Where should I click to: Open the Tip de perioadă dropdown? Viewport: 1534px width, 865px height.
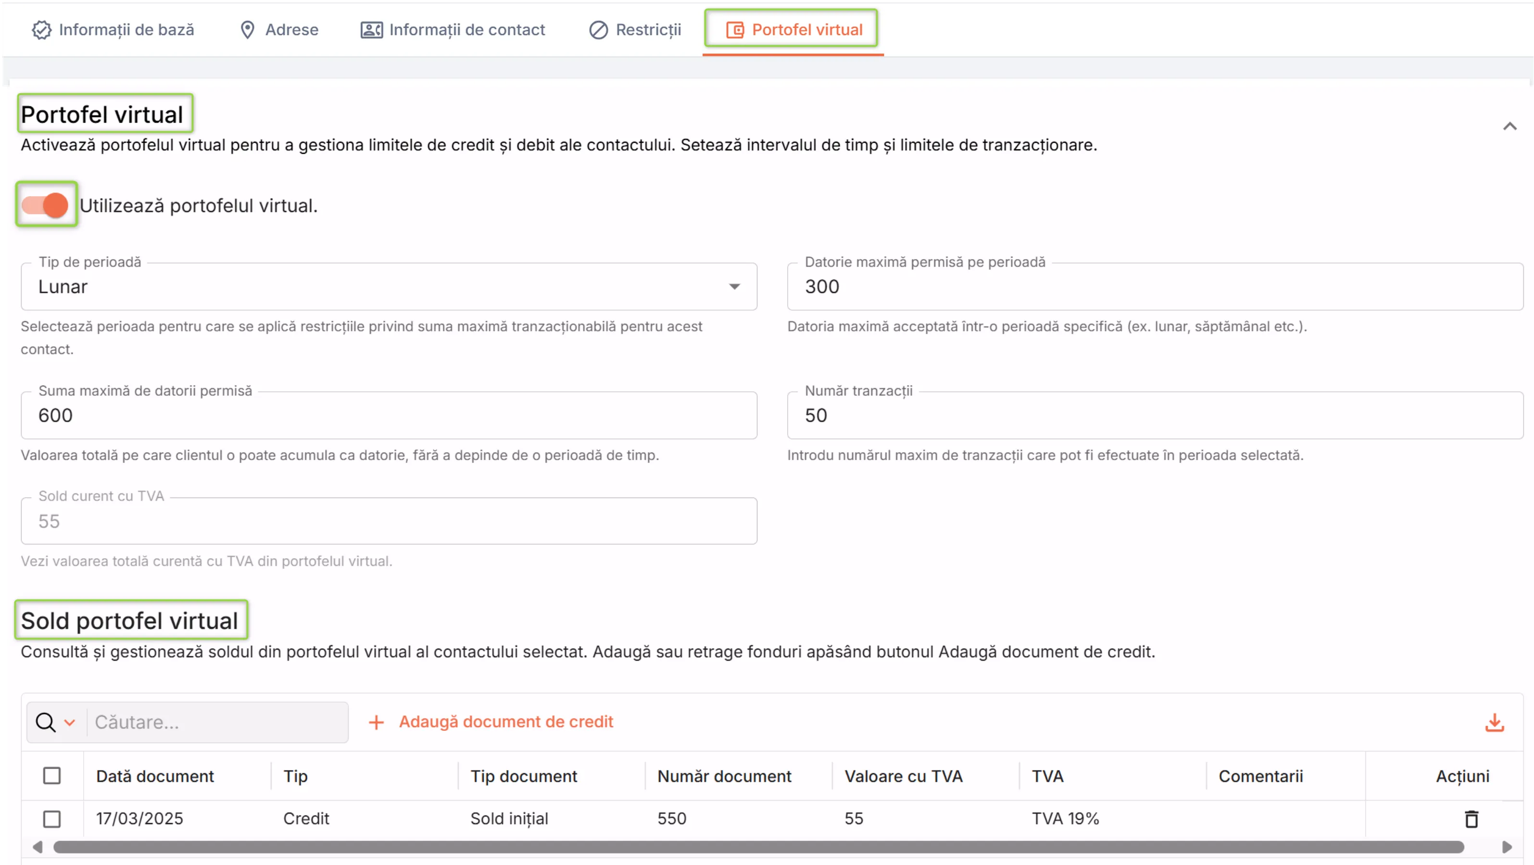389,287
